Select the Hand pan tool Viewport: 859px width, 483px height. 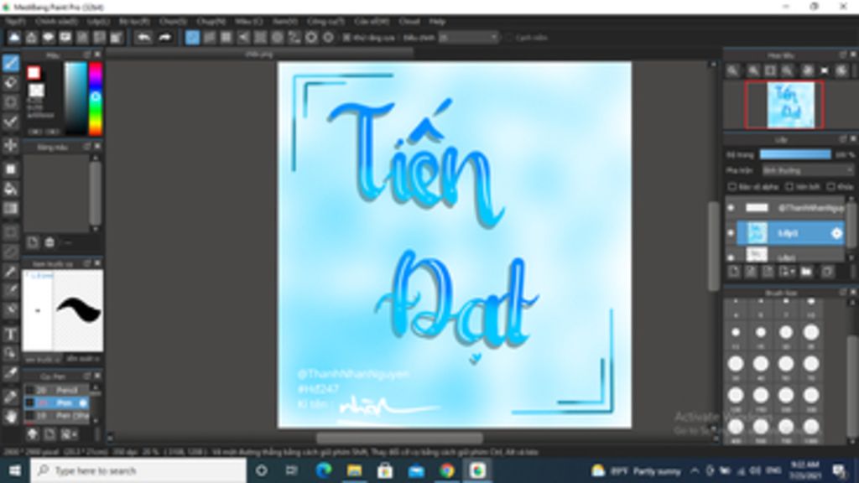coord(10,418)
